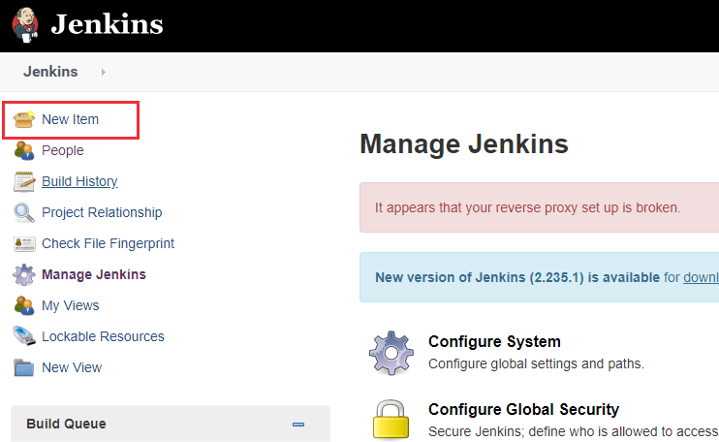719x442 pixels.
Task: Click 'Secure Jenkins; define who is allowed' text
Action: (x=574, y=431)
